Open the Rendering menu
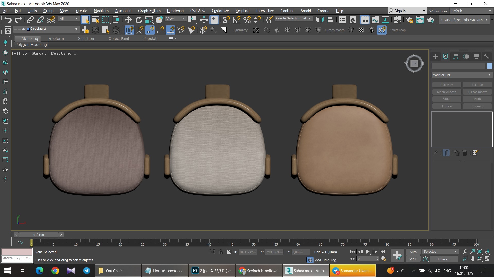The image size is (494, 277). point(175,11)
